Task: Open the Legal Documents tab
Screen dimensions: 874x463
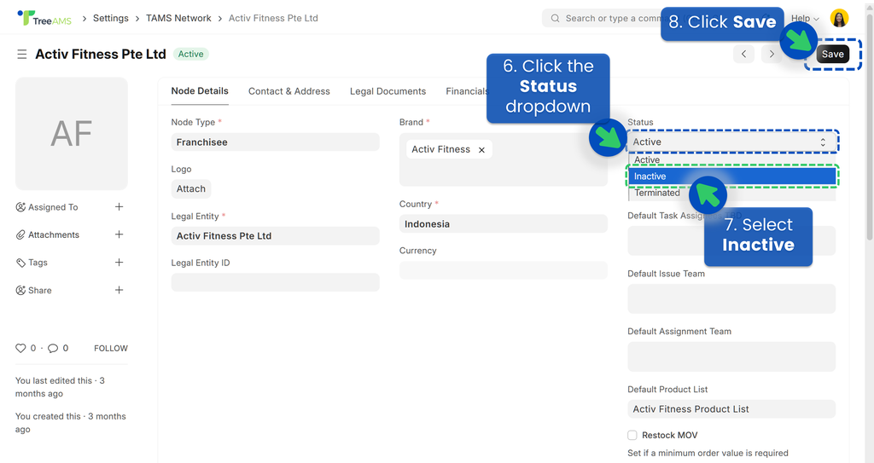Action: point(388,91)
